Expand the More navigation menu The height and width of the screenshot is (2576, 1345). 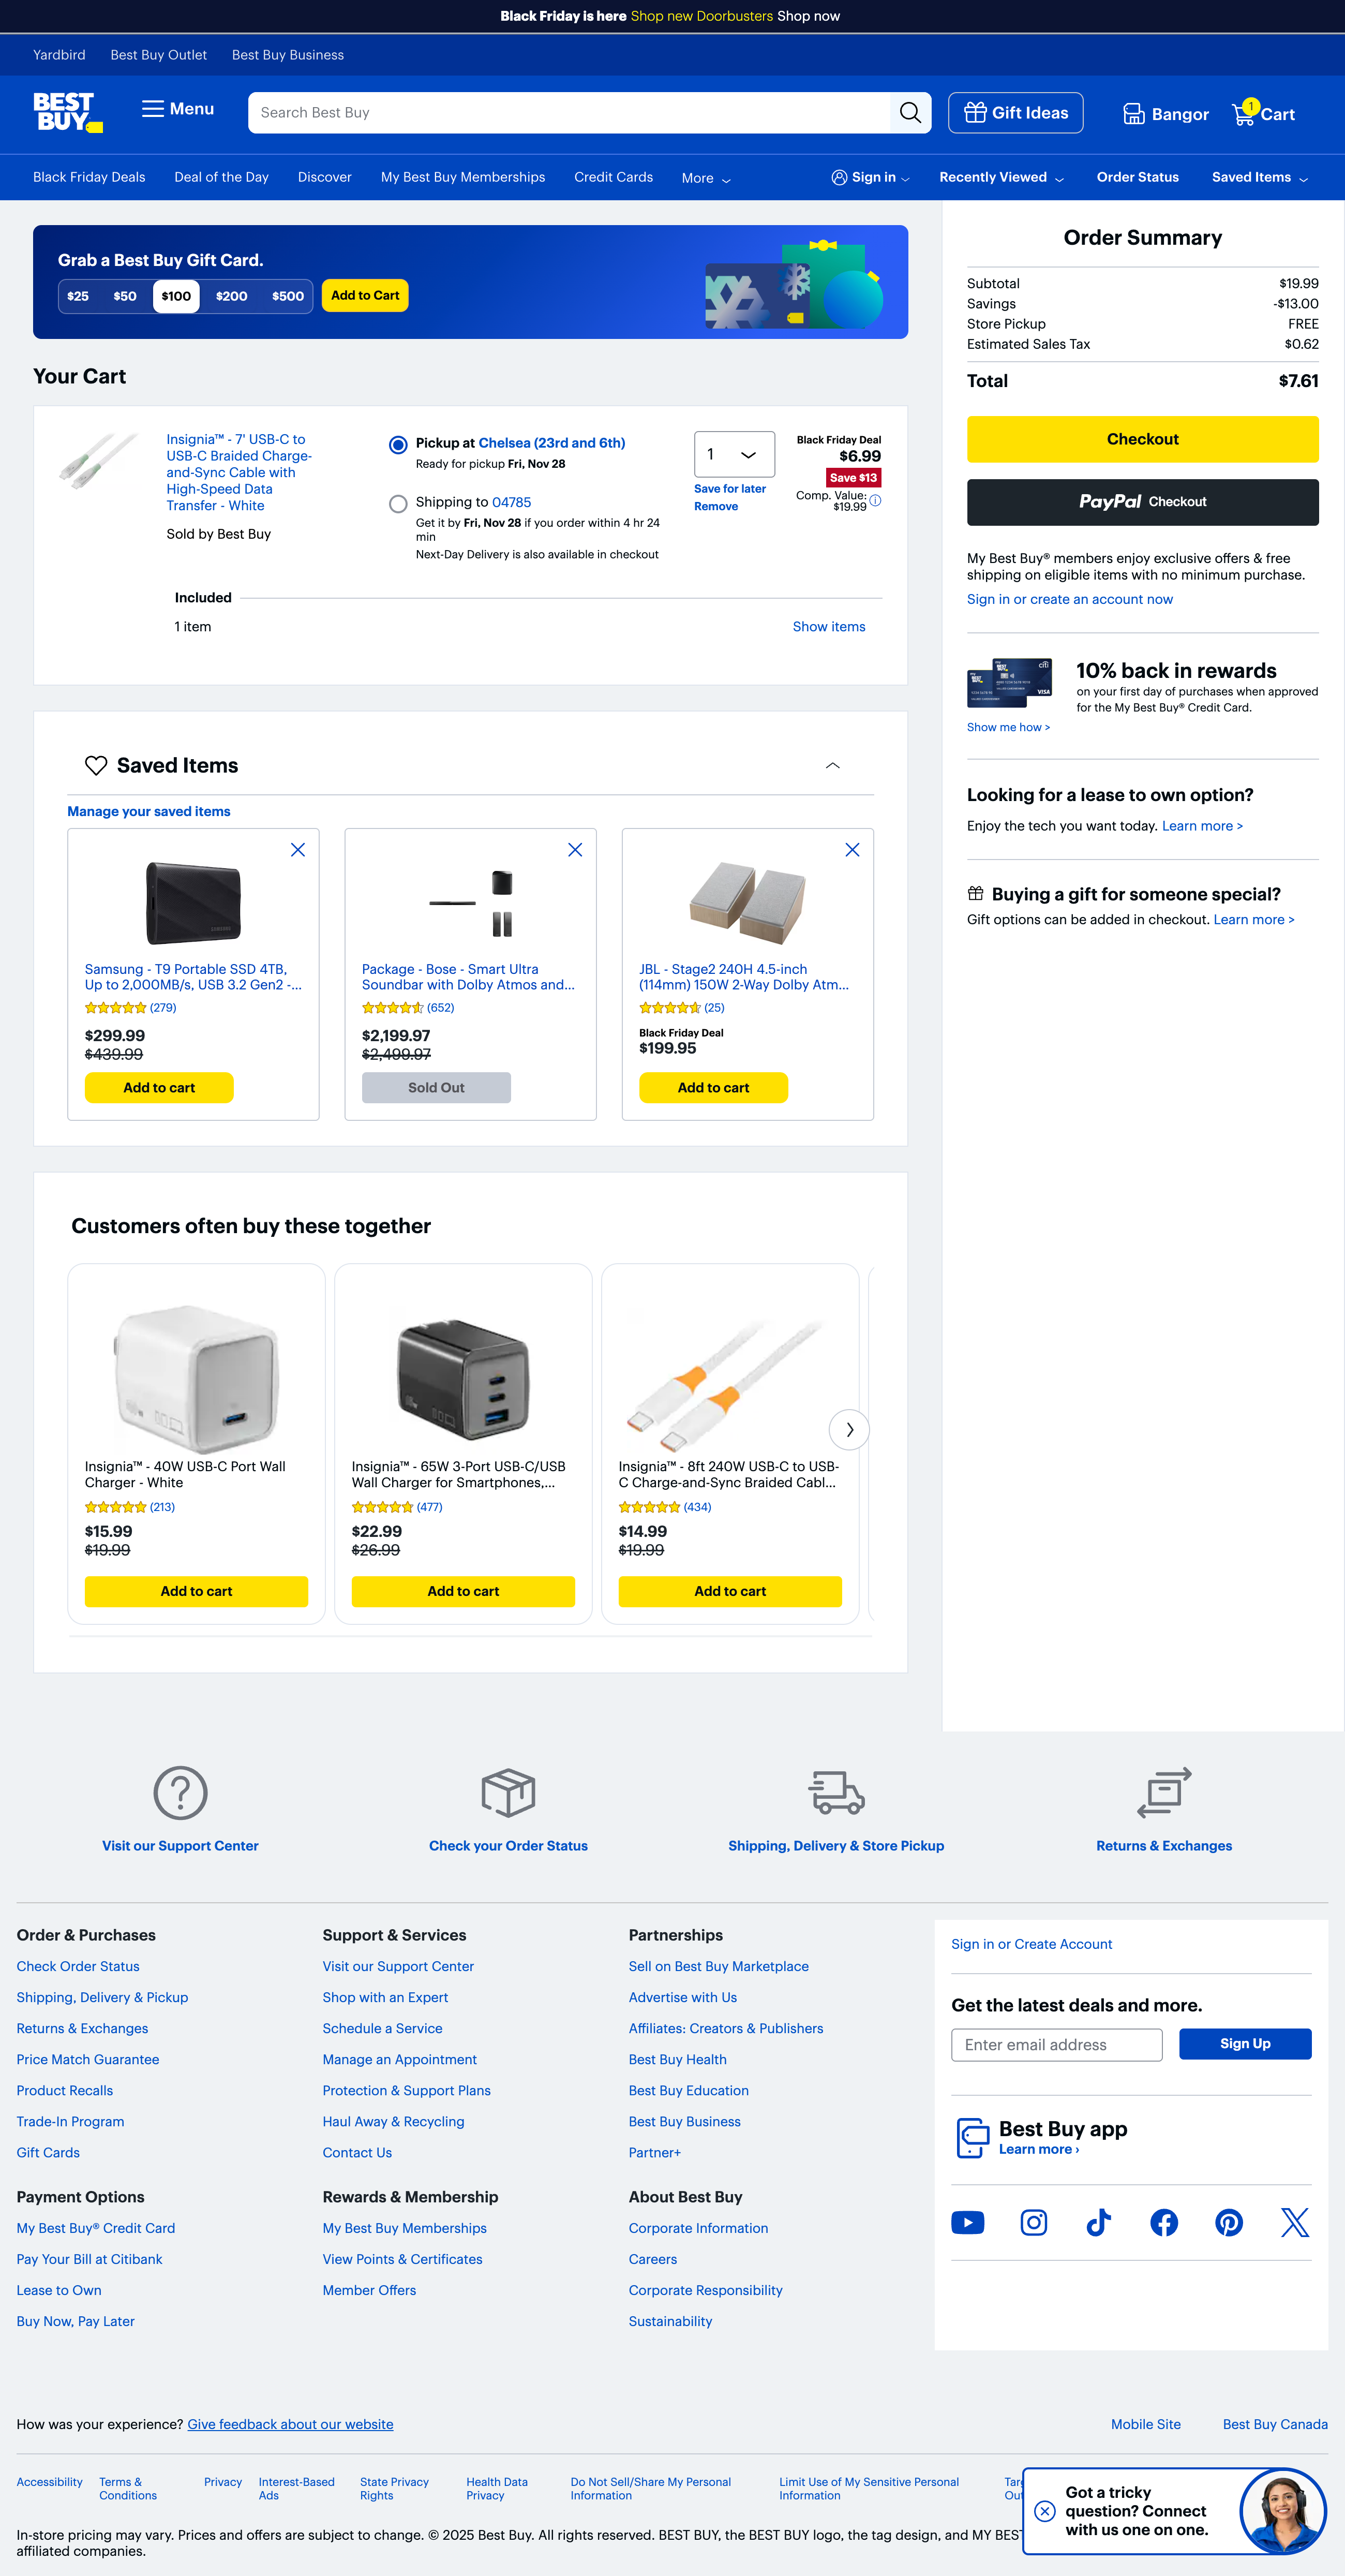[x=705, y=177]
